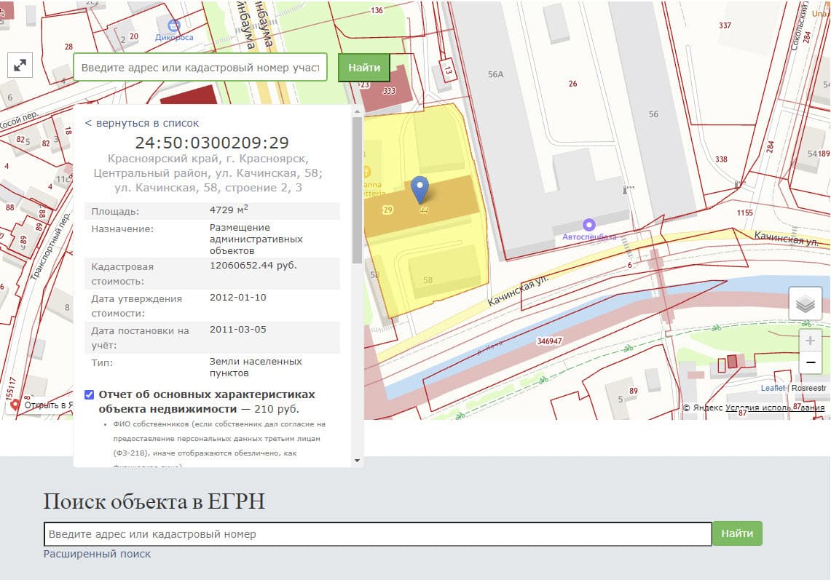Go back via вернуться в список

pos(141,123)
